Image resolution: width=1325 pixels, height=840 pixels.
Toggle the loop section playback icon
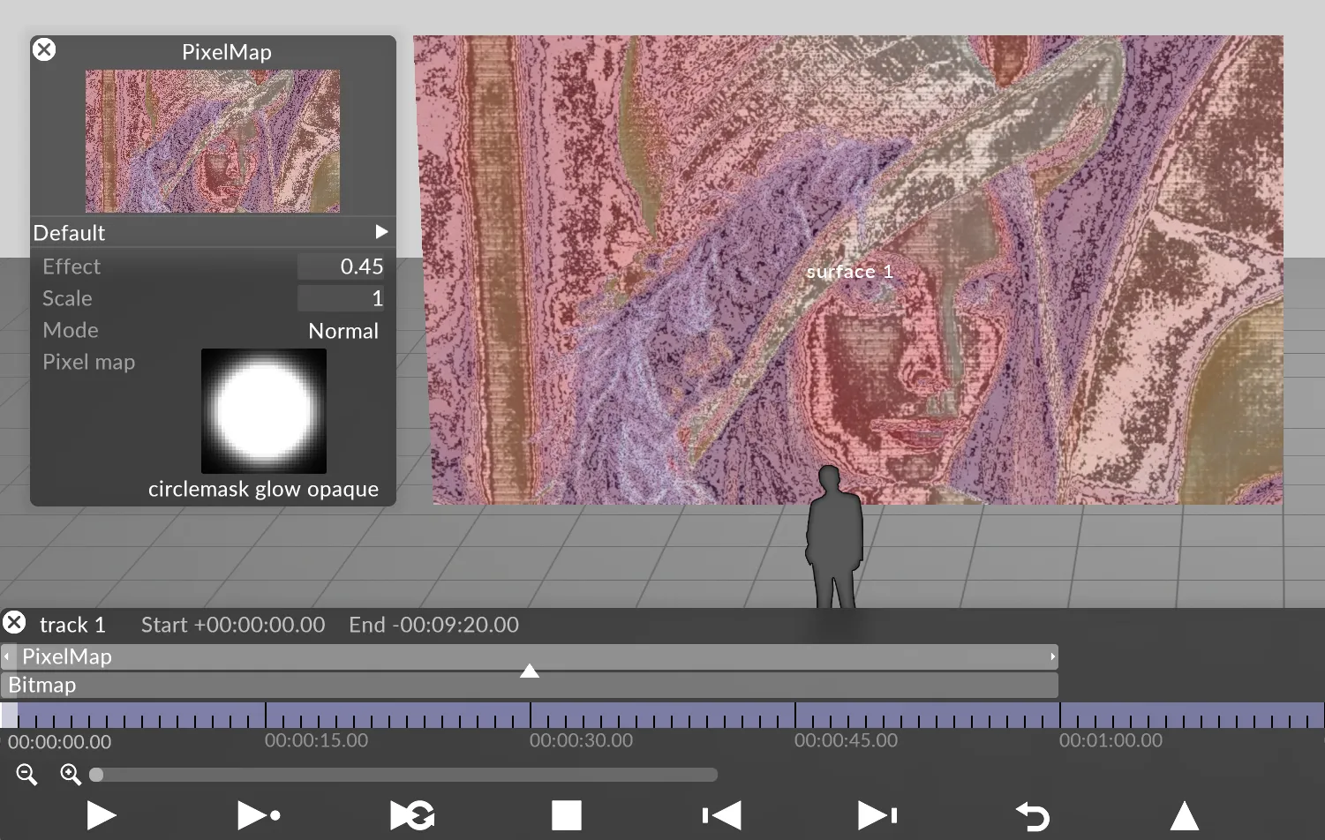tap(412, 815)
